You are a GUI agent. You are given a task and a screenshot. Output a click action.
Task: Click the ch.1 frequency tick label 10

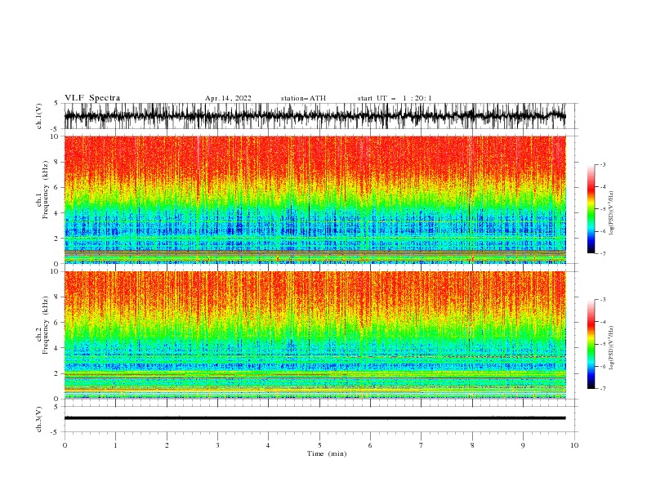[55, 136]
